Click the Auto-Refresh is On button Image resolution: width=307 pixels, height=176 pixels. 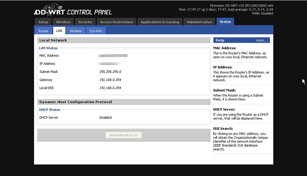(124, 135)
